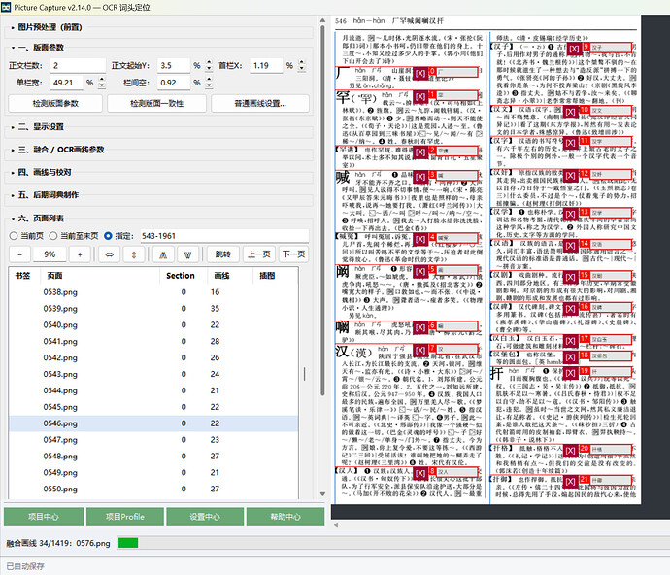Click the W-shaped jump icon button
Viewport: 670px width, 575px height.
pos(187,254)
